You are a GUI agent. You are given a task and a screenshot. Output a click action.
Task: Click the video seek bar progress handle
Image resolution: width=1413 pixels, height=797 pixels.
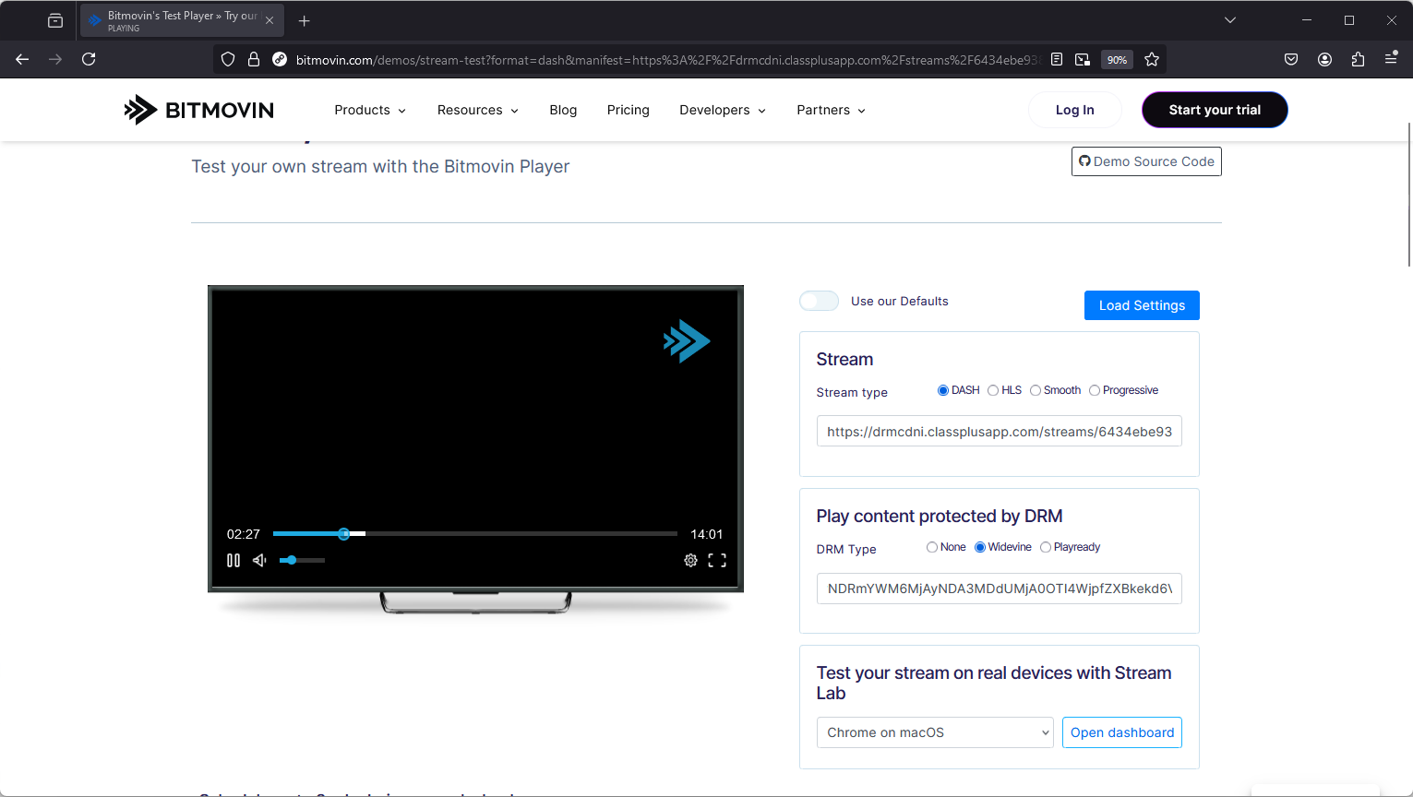pyautogui.click(x=344, y=534)
